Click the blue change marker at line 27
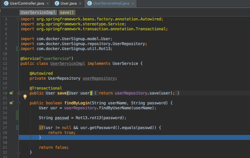Image resolution: width=250 pixels, height=158 pixels. pyautogui.click(x=17, y=127)
